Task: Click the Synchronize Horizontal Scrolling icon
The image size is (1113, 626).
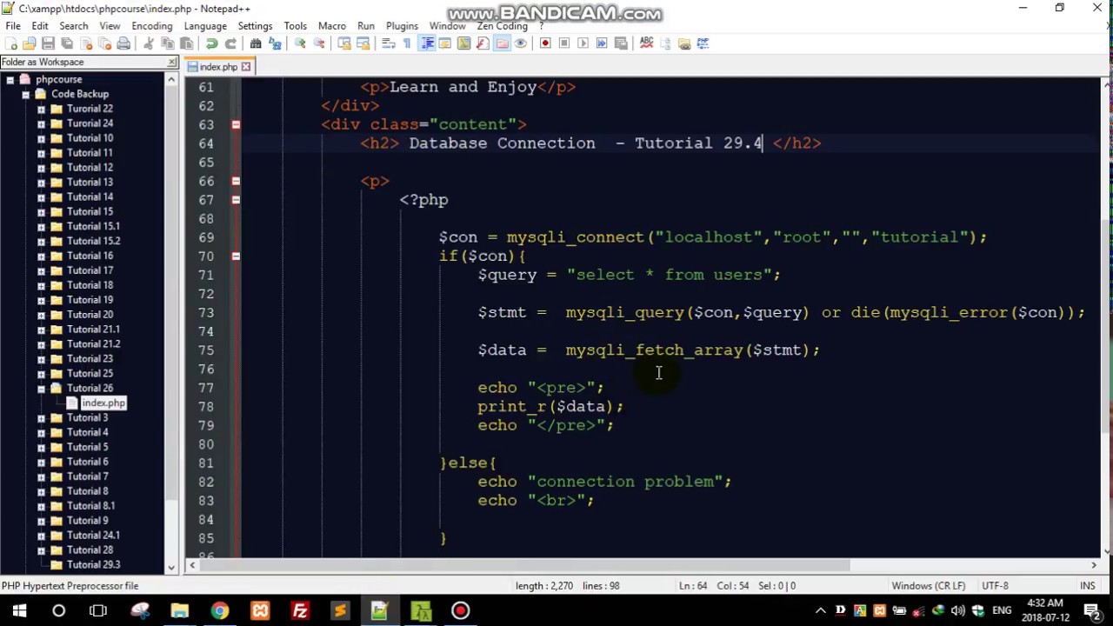Action: coord(363,43)
